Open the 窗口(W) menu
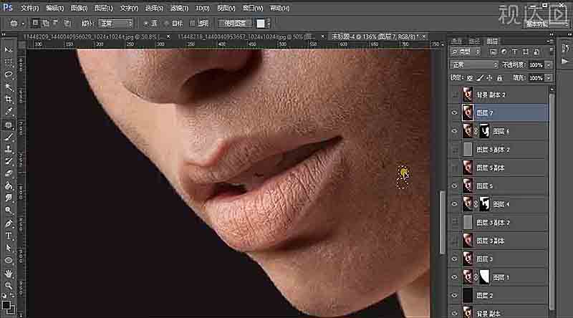 coord(253,8)
